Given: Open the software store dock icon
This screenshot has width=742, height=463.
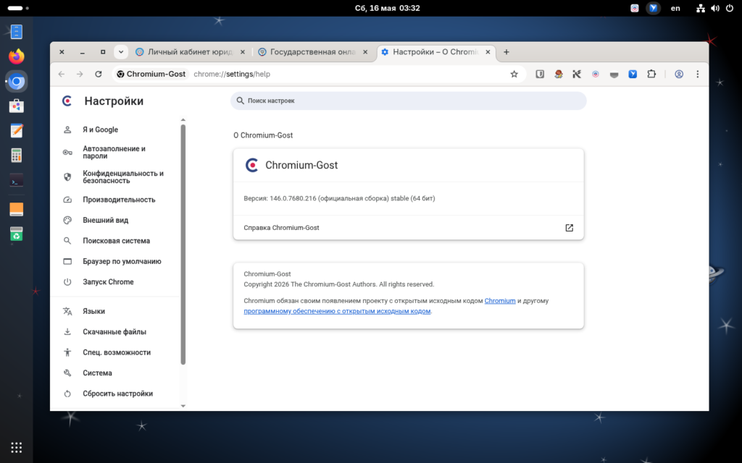Looking at the screenshot, I should (17, 106).
